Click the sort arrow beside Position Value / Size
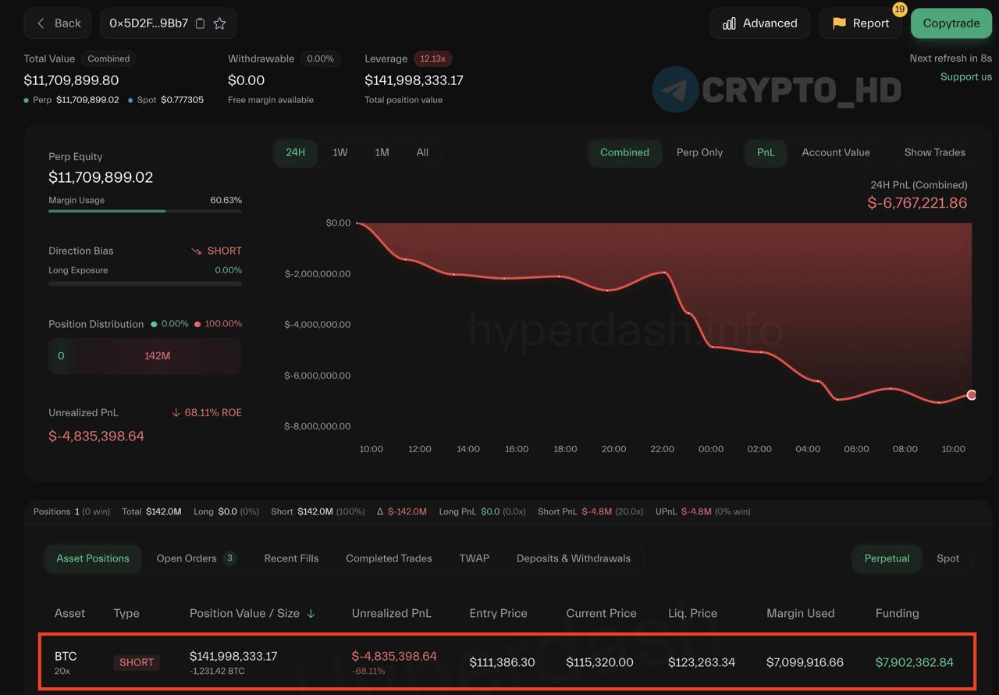 pyautogui.click(x=311, y=614)
